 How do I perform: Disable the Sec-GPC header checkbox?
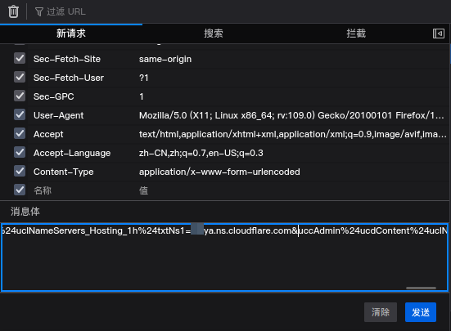20,96
